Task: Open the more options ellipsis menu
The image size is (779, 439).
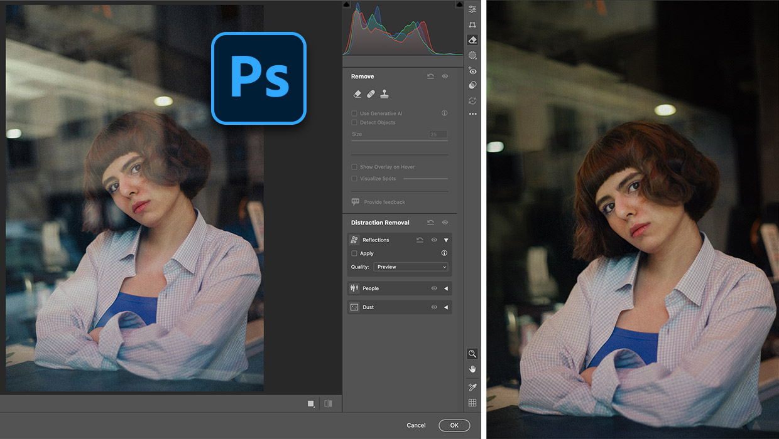Action: pyautogui.click(x=472, y=114)
